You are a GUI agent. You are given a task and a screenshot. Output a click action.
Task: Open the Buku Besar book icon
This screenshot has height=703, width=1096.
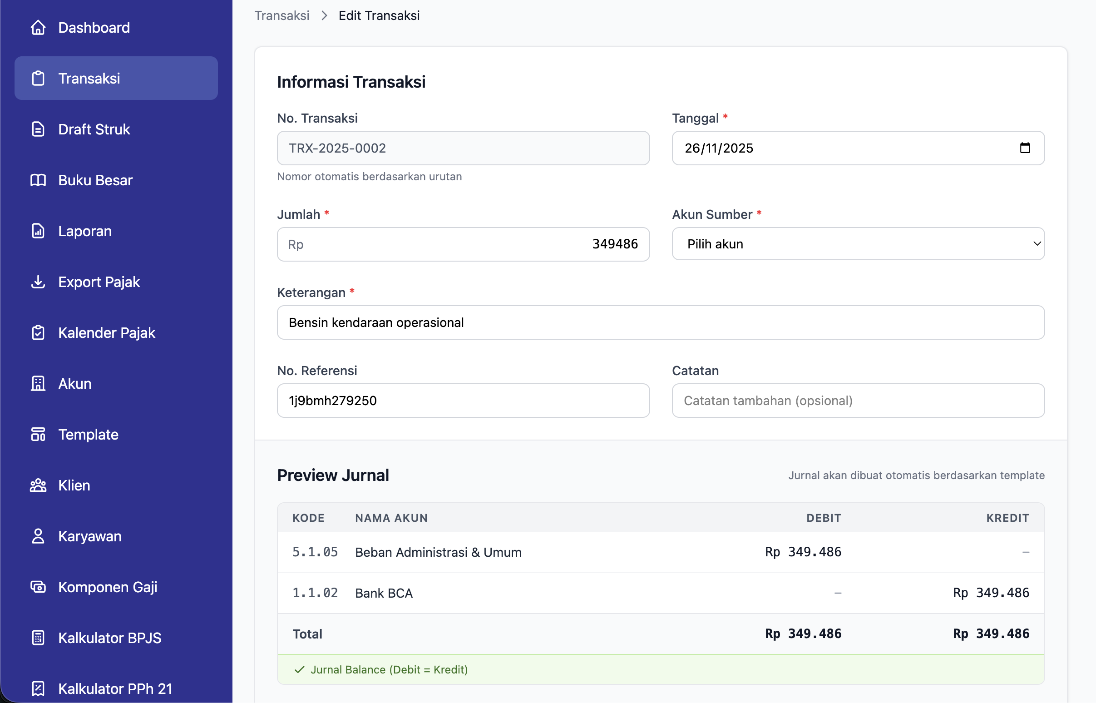pyautogui.click(x=38, y=180)
